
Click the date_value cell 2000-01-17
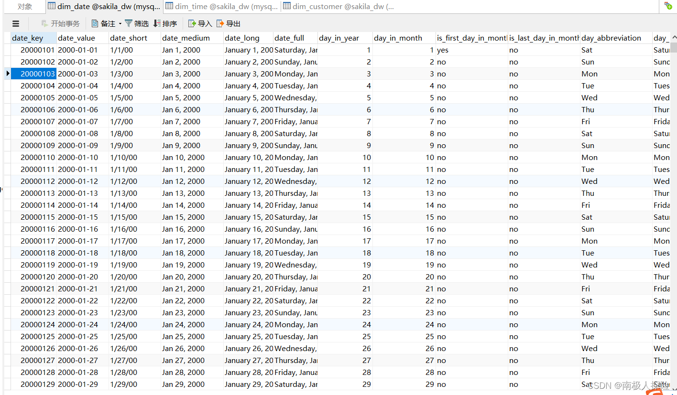coord(83,241)
